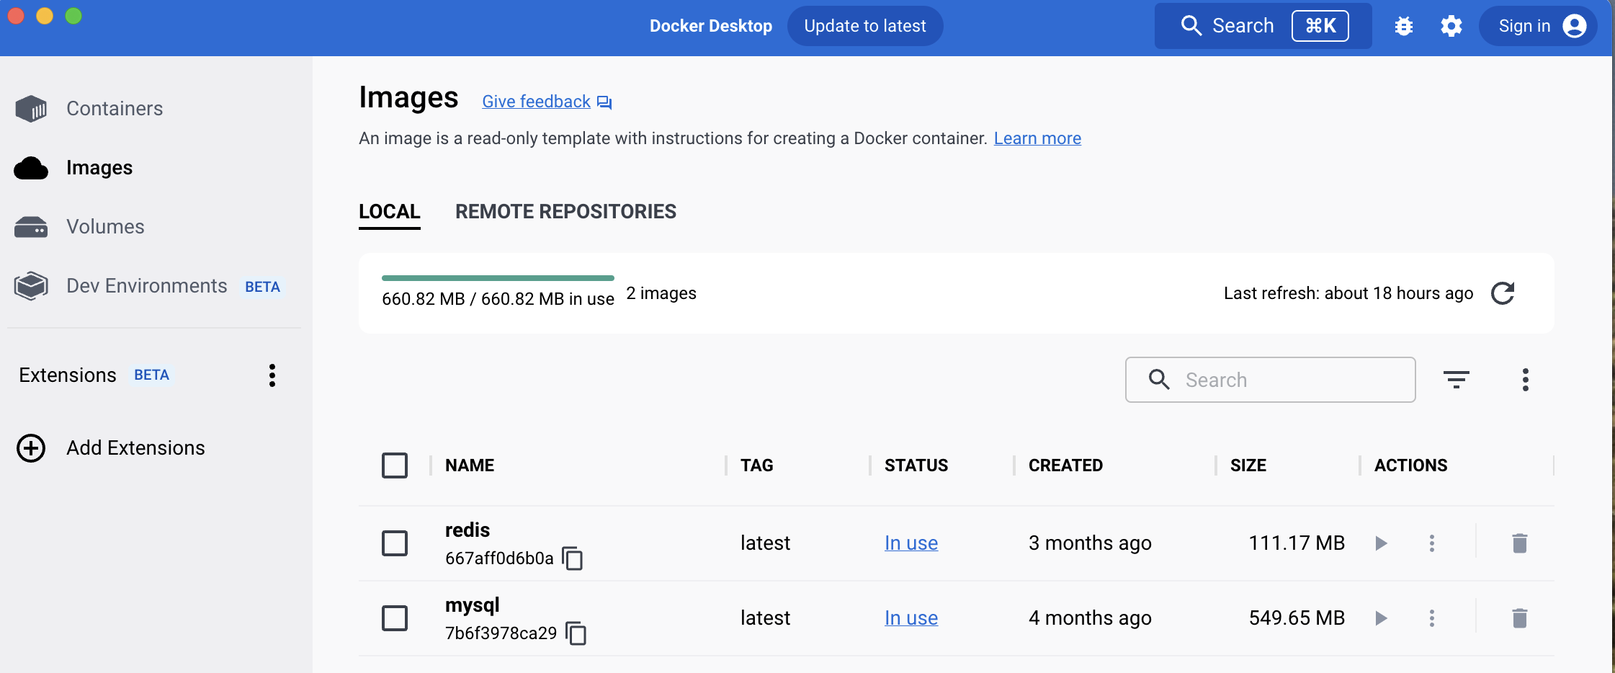Go to Volumes in the sidebar

(105, 226)
